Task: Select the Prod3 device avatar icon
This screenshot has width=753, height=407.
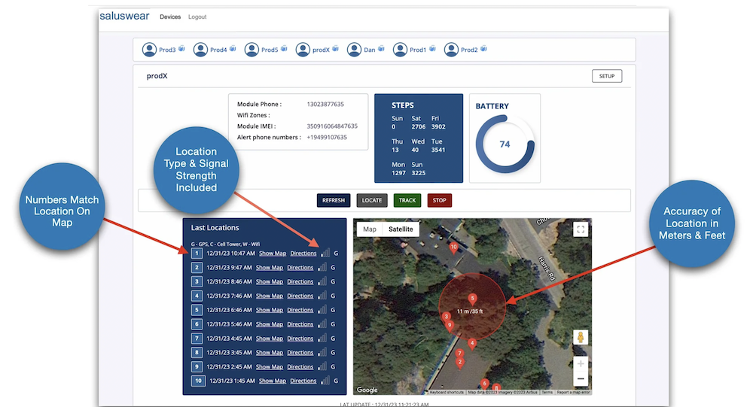Action: 150,50
